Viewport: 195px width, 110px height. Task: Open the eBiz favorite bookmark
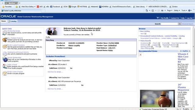click(x=46, y=7)
